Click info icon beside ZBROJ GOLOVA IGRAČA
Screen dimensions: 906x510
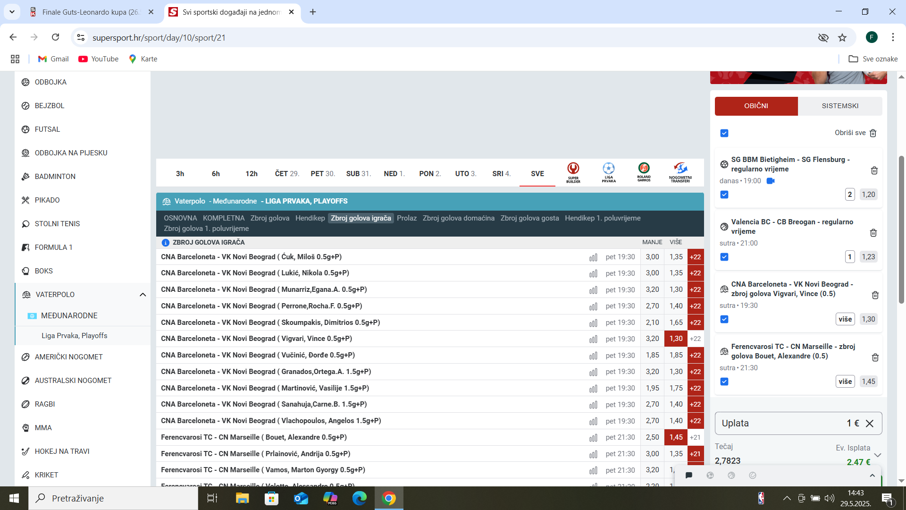[165, 242]
